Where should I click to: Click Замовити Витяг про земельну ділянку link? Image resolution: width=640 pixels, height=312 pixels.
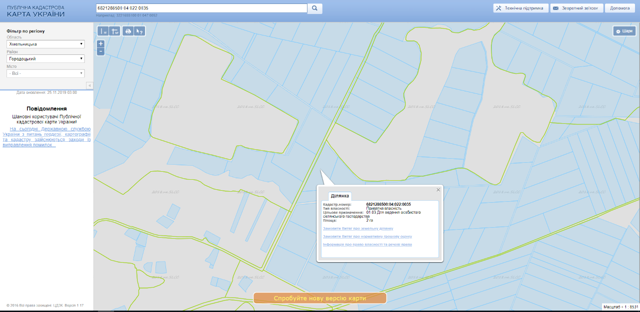(x=358, y=228)
